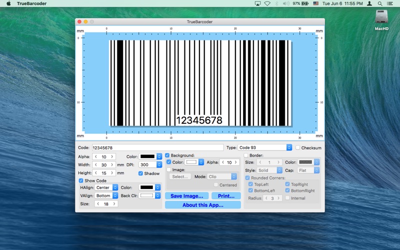The image size is (400, 250).
Task: Toggle the Background checkbox
Action: coord(167,155)
